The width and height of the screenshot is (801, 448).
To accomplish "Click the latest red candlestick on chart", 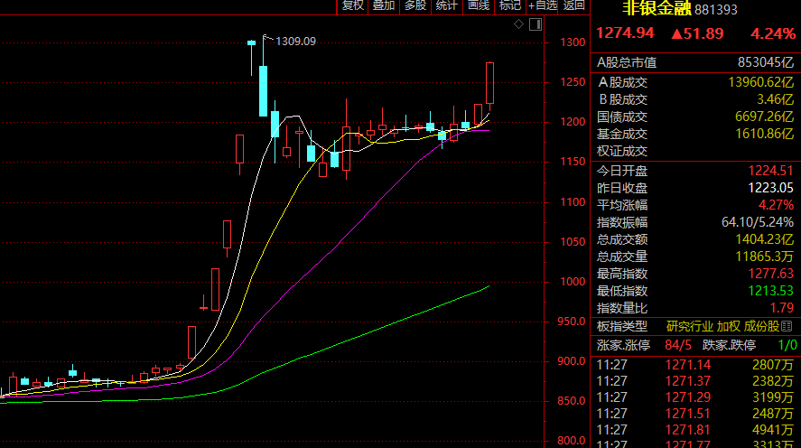I will click(489, 83).
